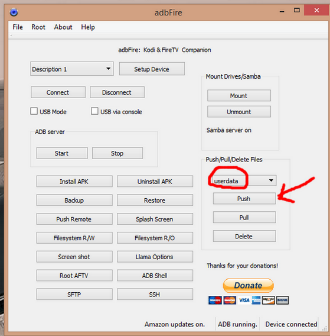Set Filesystem R/W mode
The width and height of the screenshot is (330, 336).
tap(74, 238)
